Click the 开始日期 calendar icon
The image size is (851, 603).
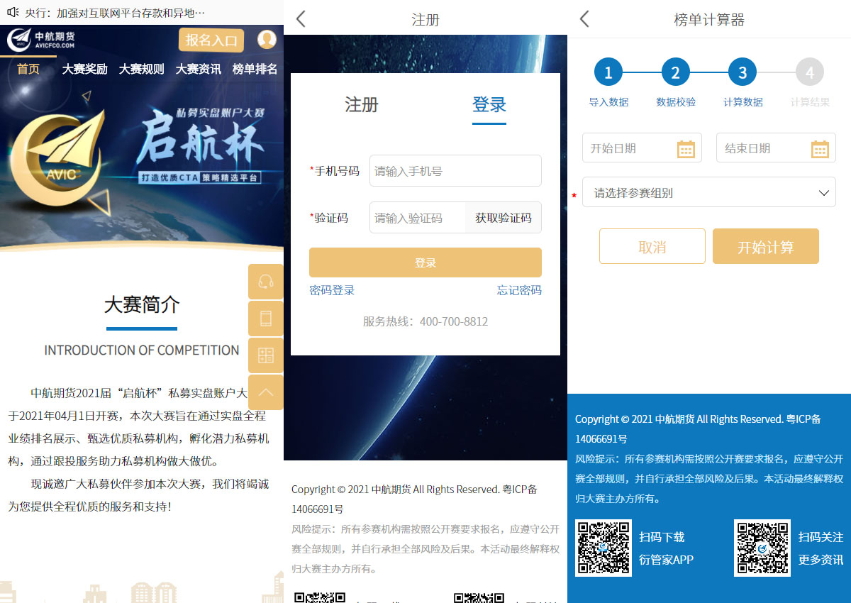(x=686, y=148)
